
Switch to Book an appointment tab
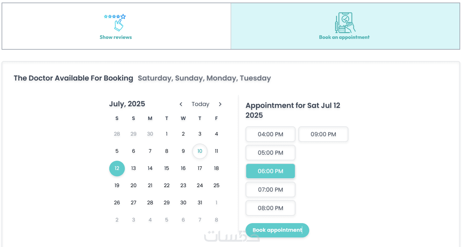coord(344,37)
